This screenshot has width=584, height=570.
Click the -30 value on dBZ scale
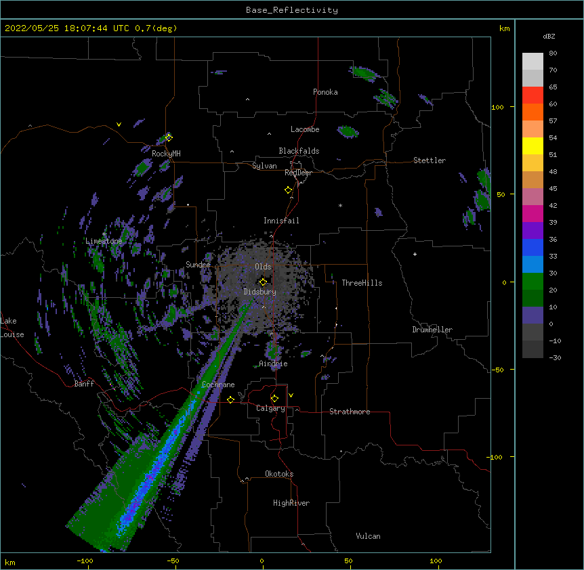click(x=556, y=358)
